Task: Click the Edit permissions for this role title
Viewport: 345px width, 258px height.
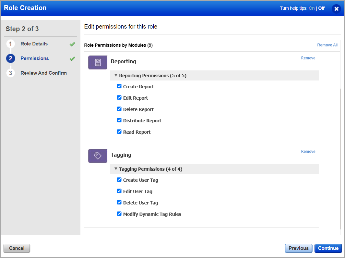Action: (121, 27)
